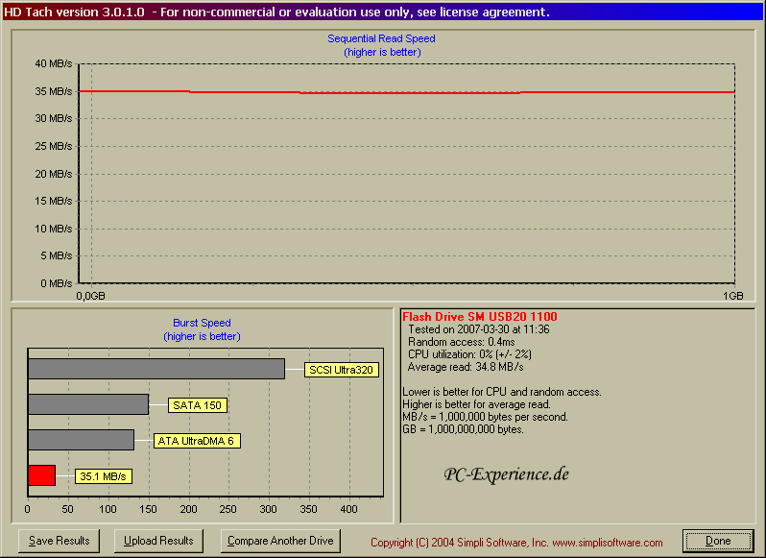Click the red 35.1 MB/s burst bar

[x=41, y=475]
